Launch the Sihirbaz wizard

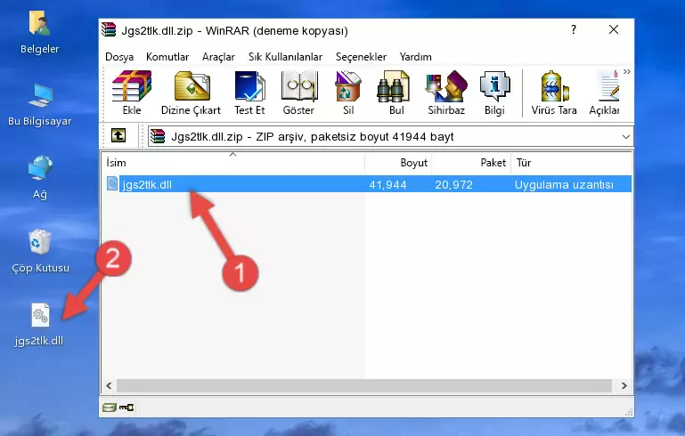446,93
